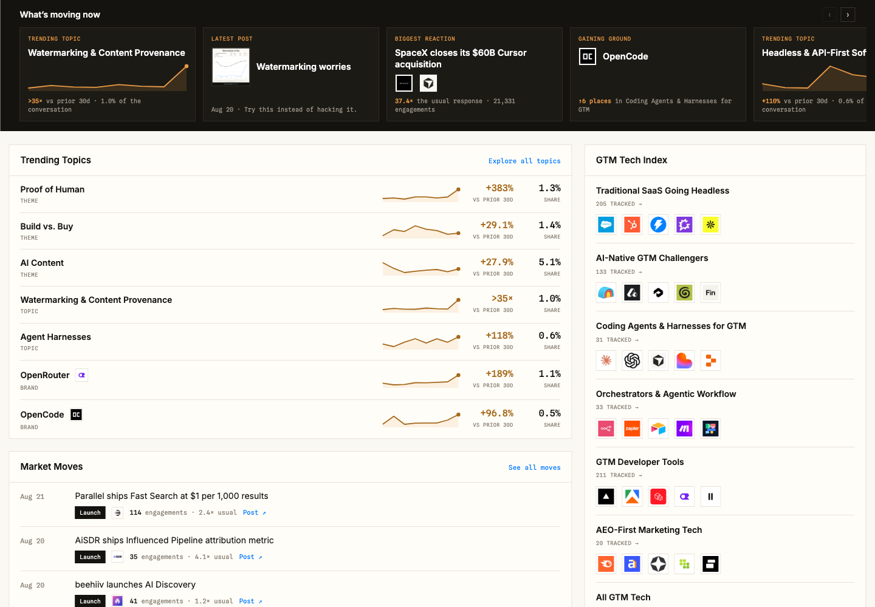Viewport: 875px width, 607px height.
Task: Open the green dots logo in AEO-First row
Action: [x=684, y=564]
